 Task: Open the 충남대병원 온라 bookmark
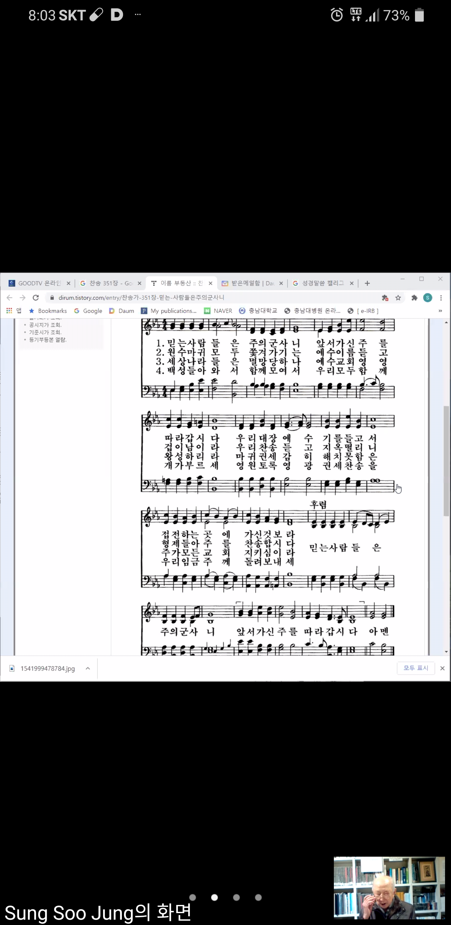pos(312,311)
